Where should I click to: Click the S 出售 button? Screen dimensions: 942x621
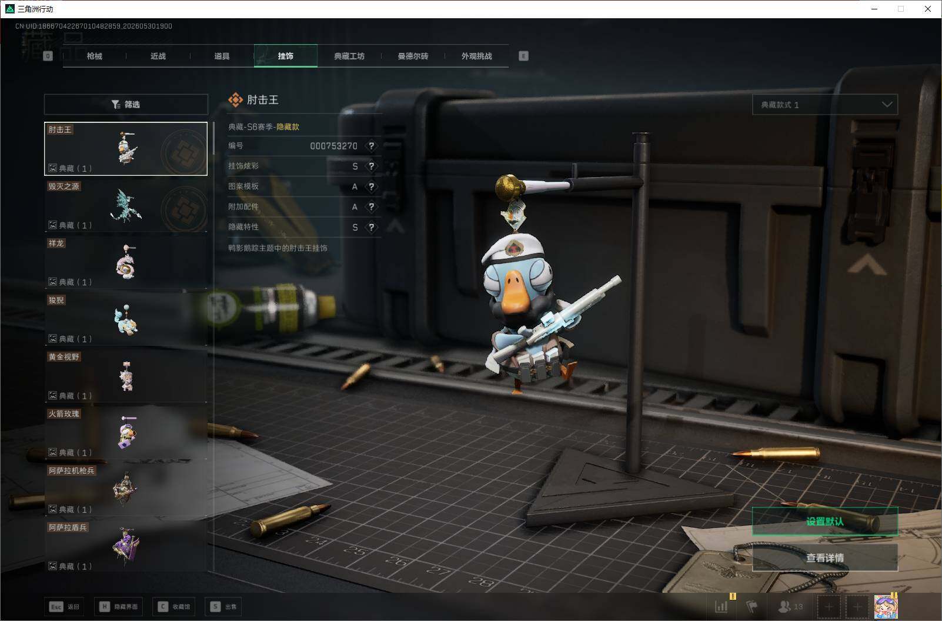224,606
